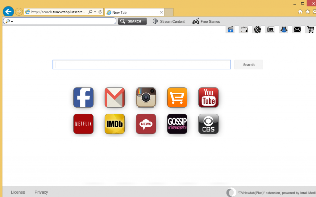Screen dimensions: 316x197
Task: Open the red News tile
Action: [x=146, y=124]
